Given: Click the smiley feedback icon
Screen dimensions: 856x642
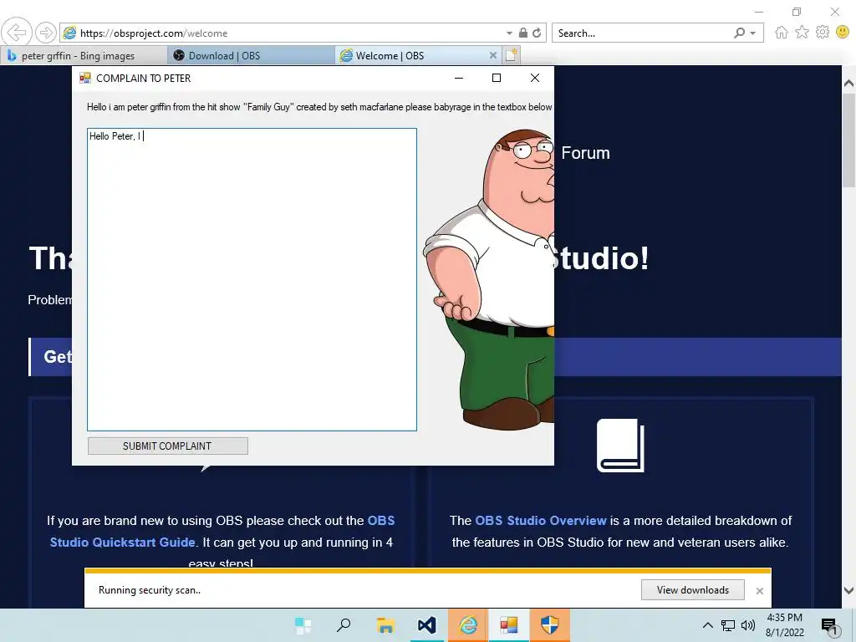Looking at the screenshot, I should [843, 33].
